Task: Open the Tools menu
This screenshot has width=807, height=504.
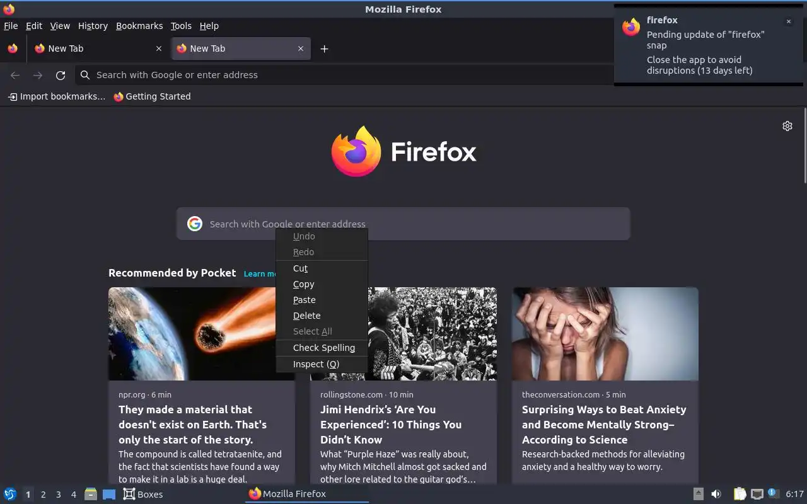Action: pyautogui.click(x=181, y=26)
